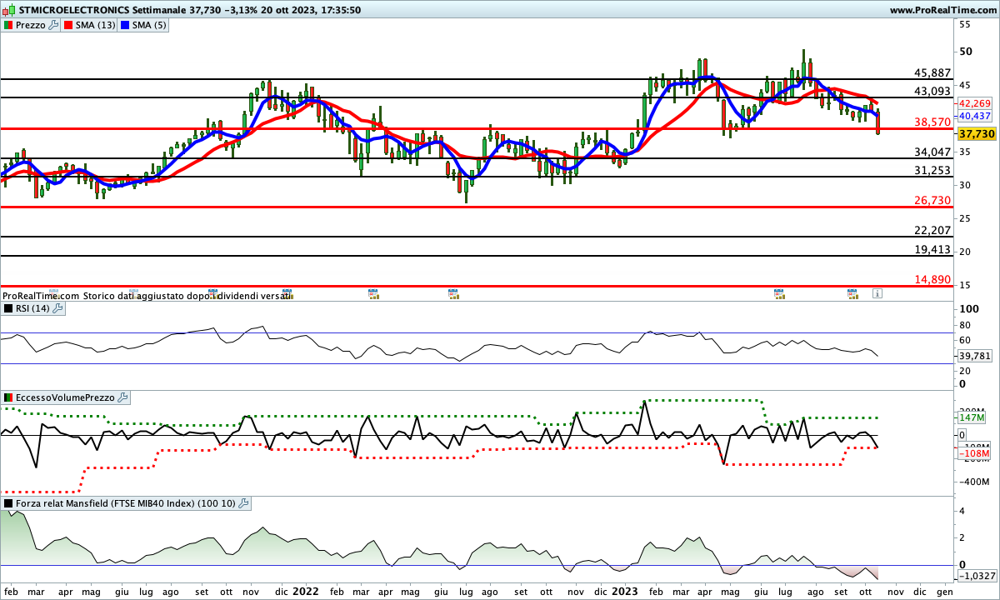Viewport: 1000px width, 600px height.
Task: Click the level label 43,093
Action: pos(932,91)
